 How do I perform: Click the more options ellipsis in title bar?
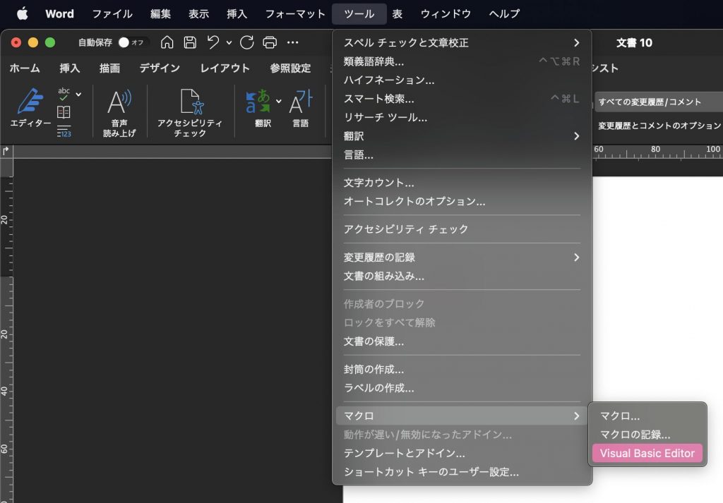292,42
